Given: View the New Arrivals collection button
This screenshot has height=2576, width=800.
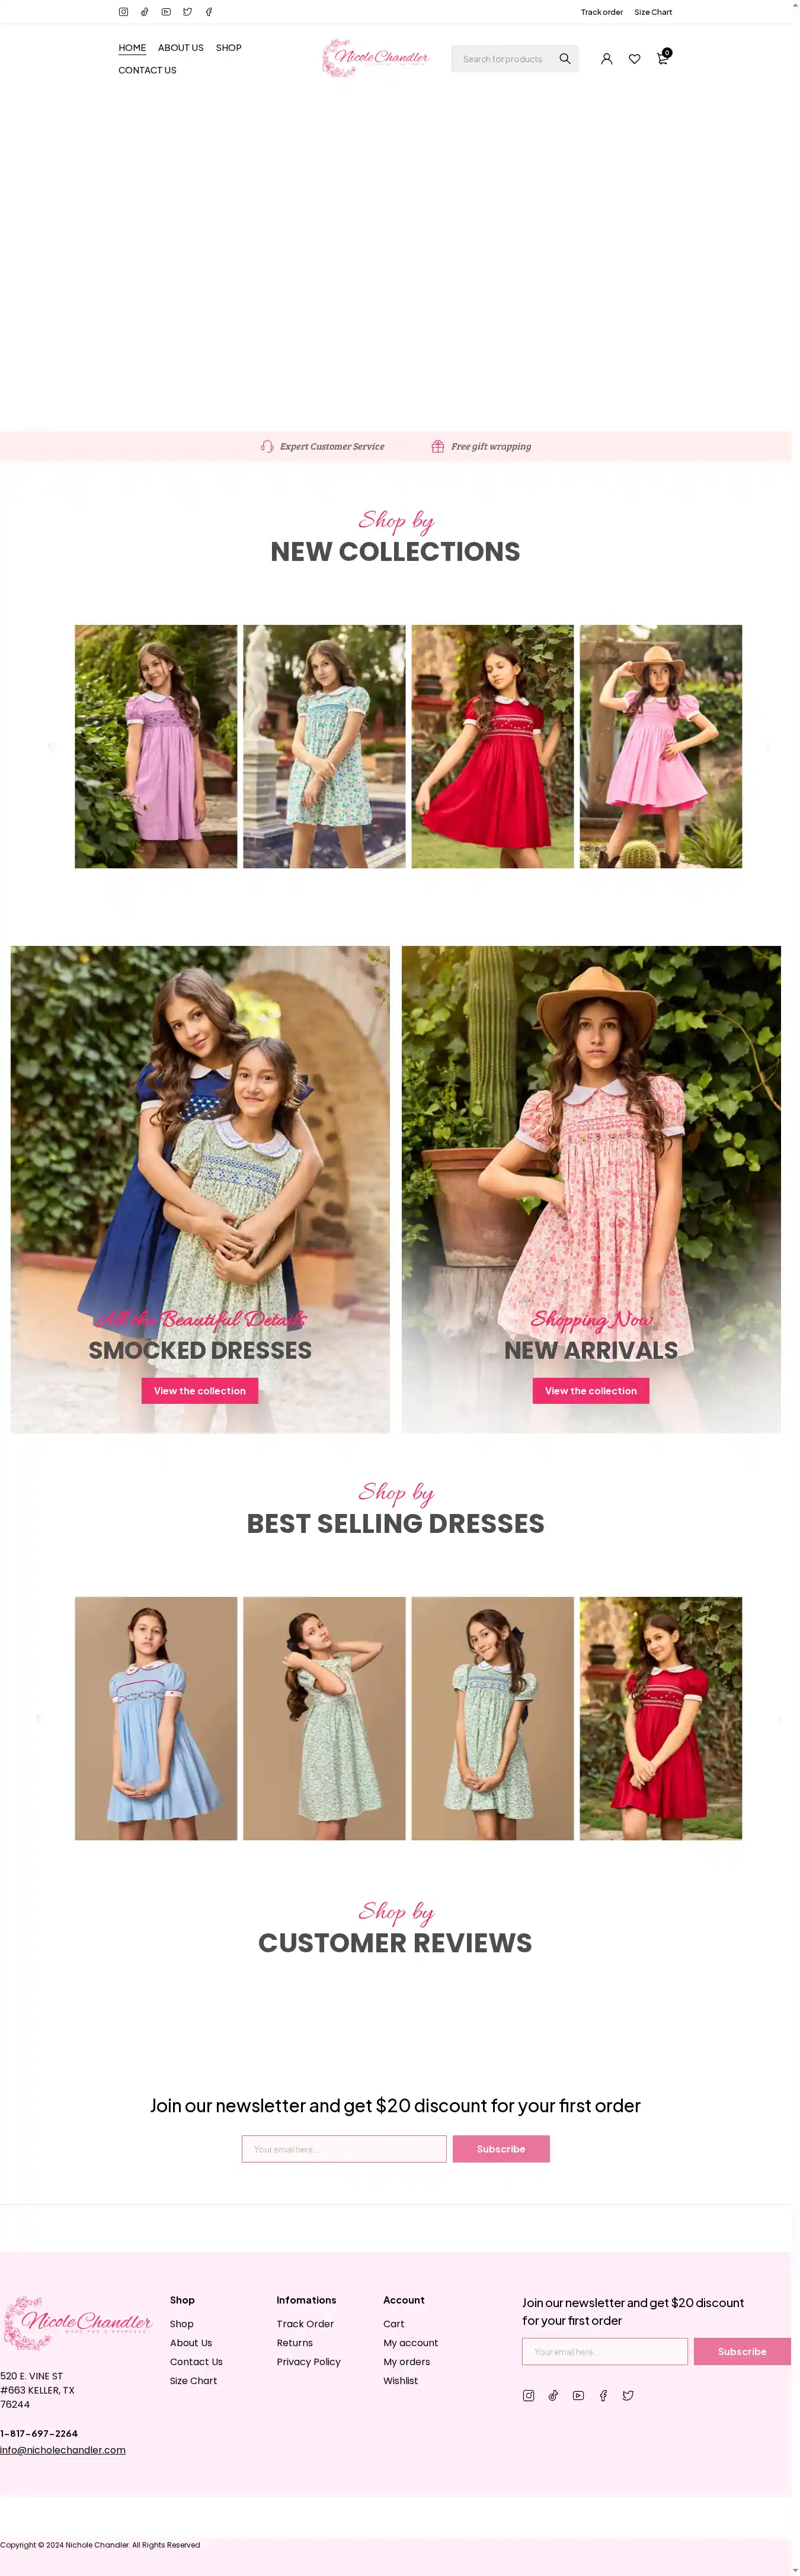Looking at the screenshot, I should tap(591, 1391).
